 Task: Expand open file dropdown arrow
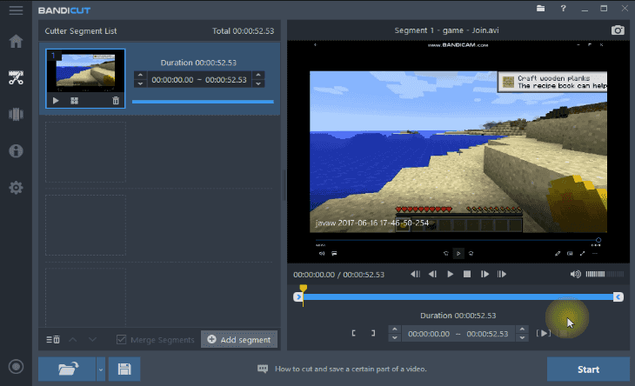tap(100, 369)
